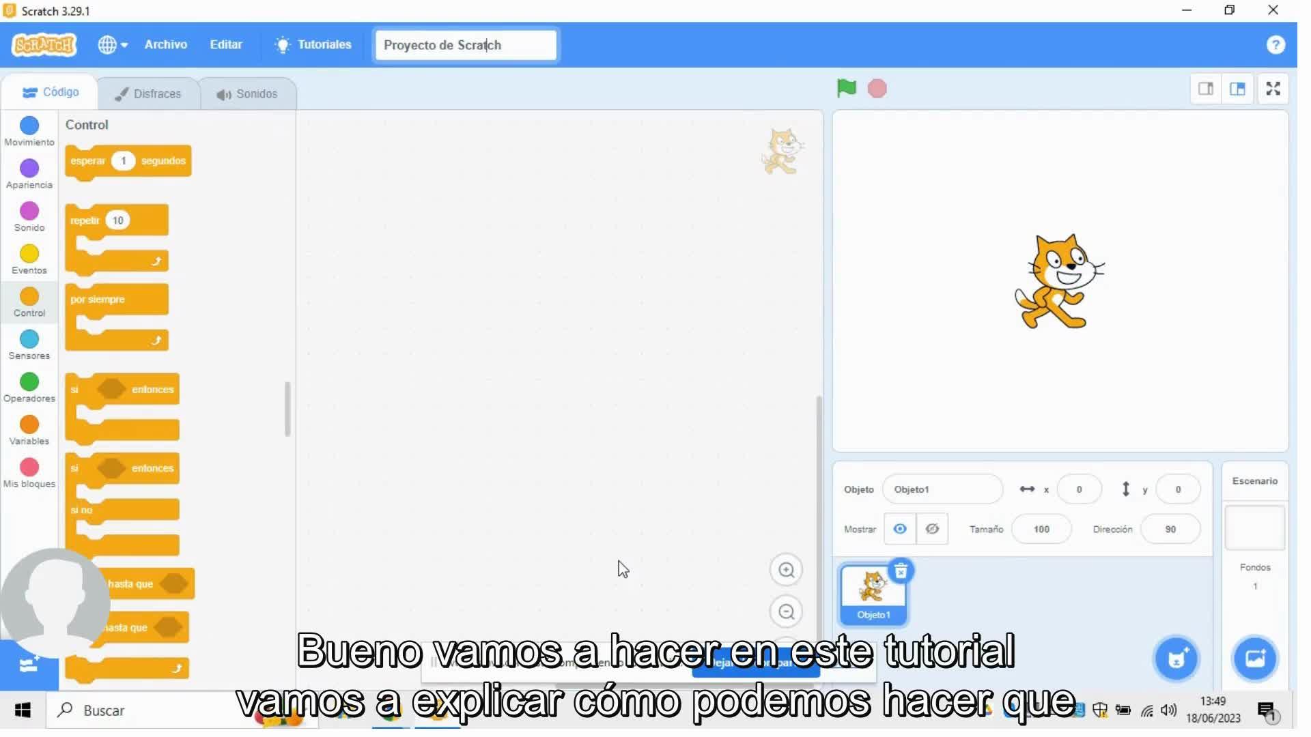Image resolution: width=1311 pixels, height=737 pixels.
Task: Zoom out on the code workspace
Action: 786,611
